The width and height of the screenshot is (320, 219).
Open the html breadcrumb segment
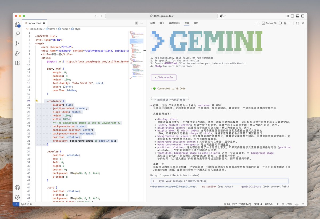[x=52, y=29]
